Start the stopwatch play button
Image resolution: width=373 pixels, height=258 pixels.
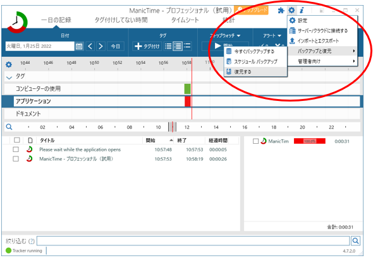tap(217, 45)
